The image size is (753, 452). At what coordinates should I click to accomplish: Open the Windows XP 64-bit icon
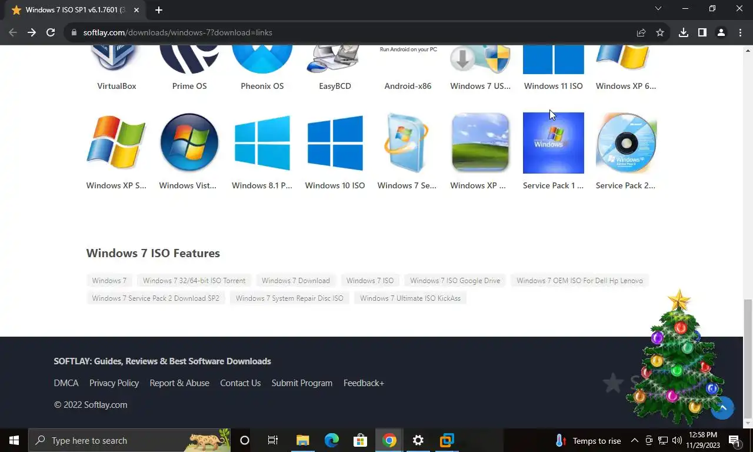pos(626,59)
